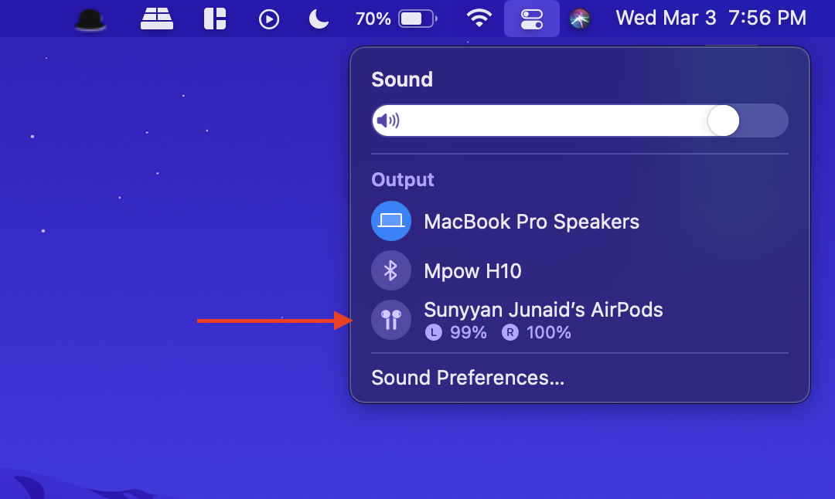Screen dimensions: 835x499
Task: Open the Wi-Fi menu bar icon
Action: tap(479, 19)
